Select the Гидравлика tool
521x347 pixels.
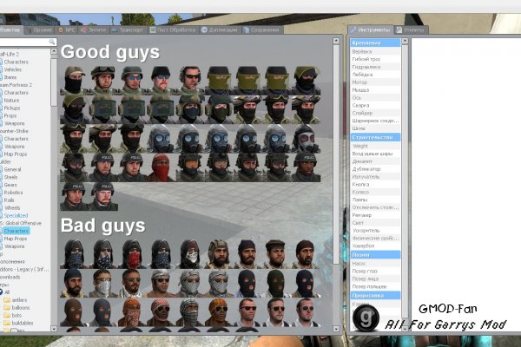point(375,67)
